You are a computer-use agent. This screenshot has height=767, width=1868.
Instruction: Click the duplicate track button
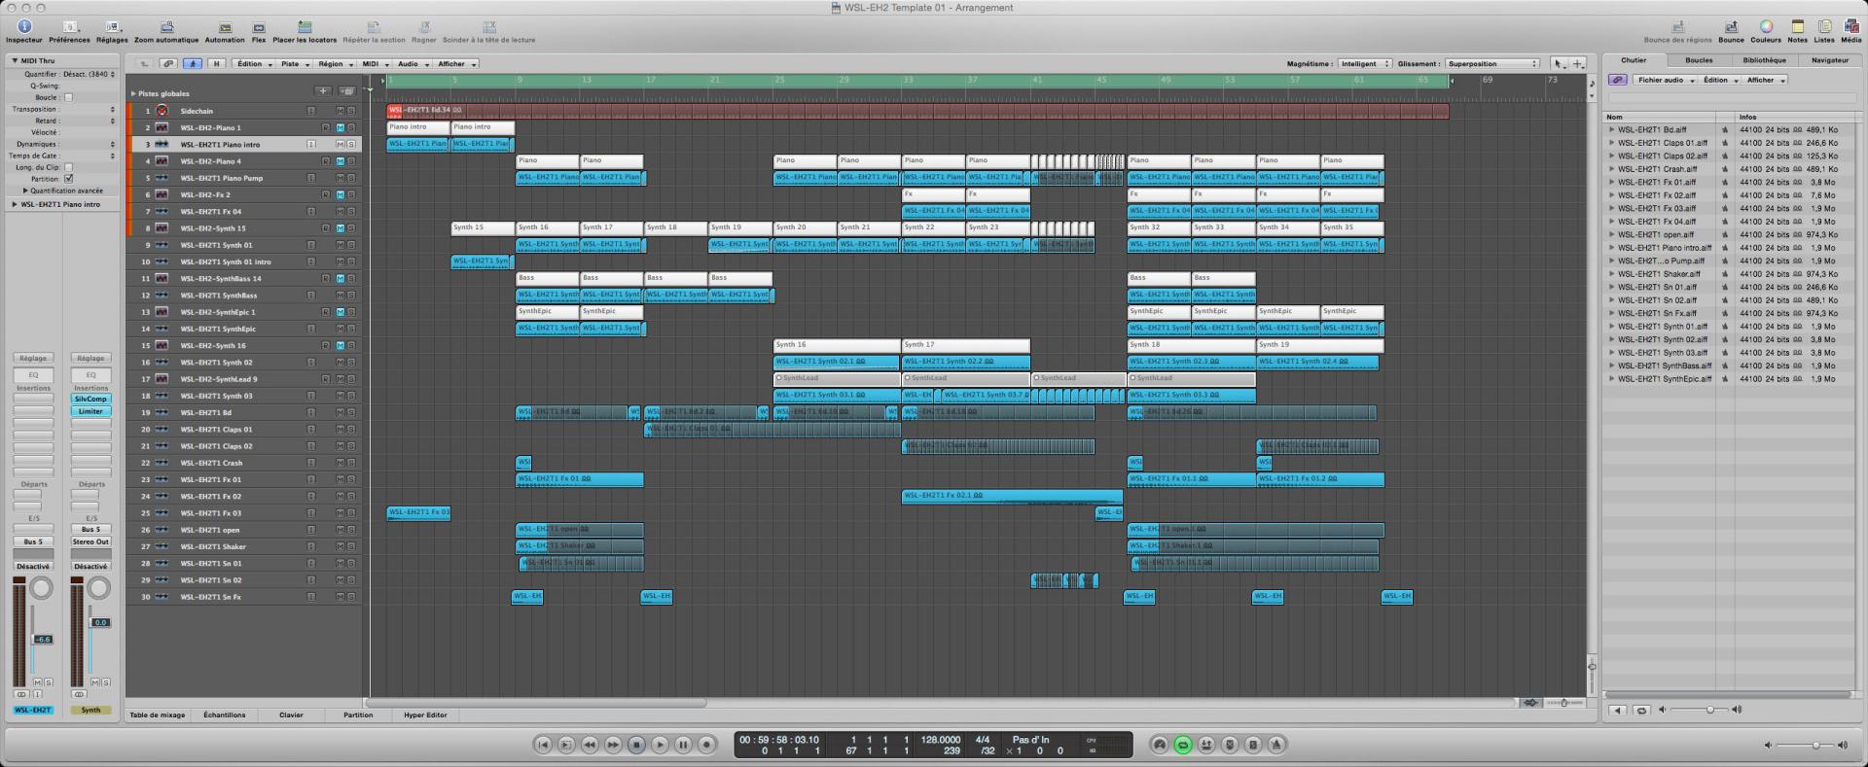coord(347,91)
